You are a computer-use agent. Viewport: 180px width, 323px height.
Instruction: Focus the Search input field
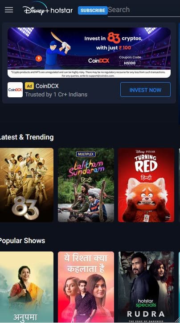pyautogui.click(x=144, y=10)
